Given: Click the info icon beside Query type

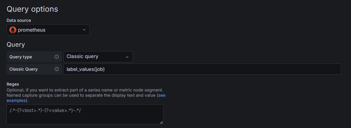Looking at the screenshot, I should pyautogui.click(x=57, y=57).
